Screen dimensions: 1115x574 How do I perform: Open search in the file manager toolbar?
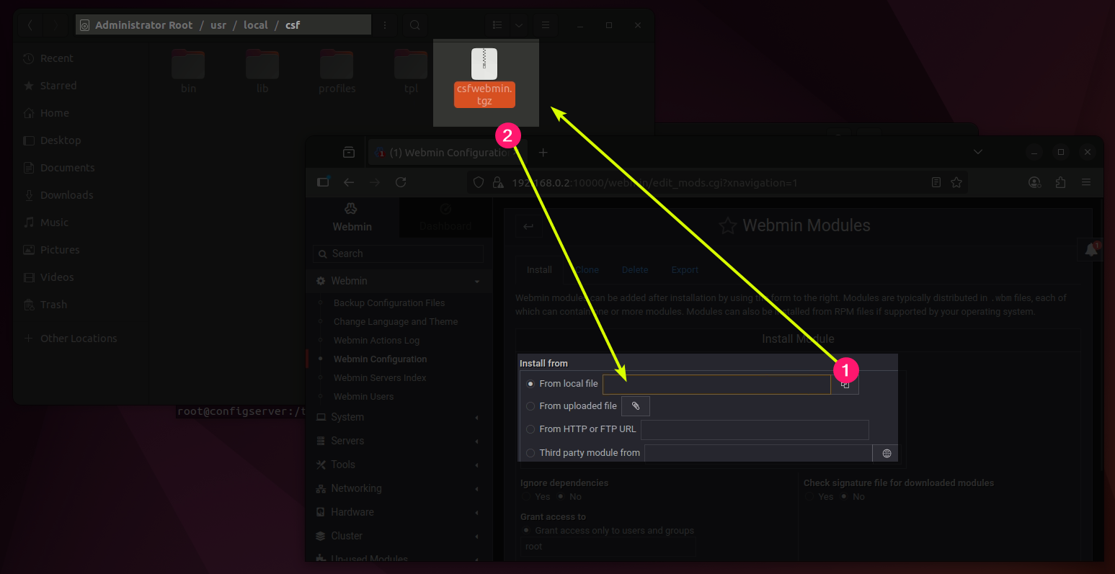point(414,24)
